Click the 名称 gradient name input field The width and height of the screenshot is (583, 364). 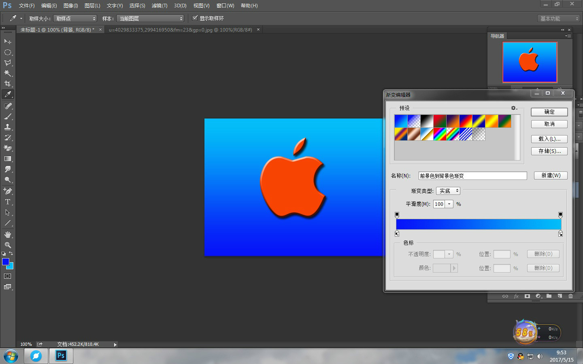tap(472, 176)
